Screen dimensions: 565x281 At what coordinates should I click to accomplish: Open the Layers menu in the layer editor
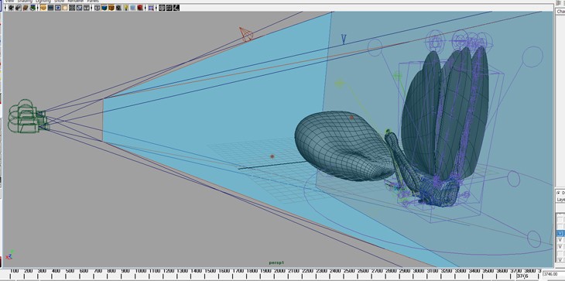pyautogui.click(x=561, y=200)
